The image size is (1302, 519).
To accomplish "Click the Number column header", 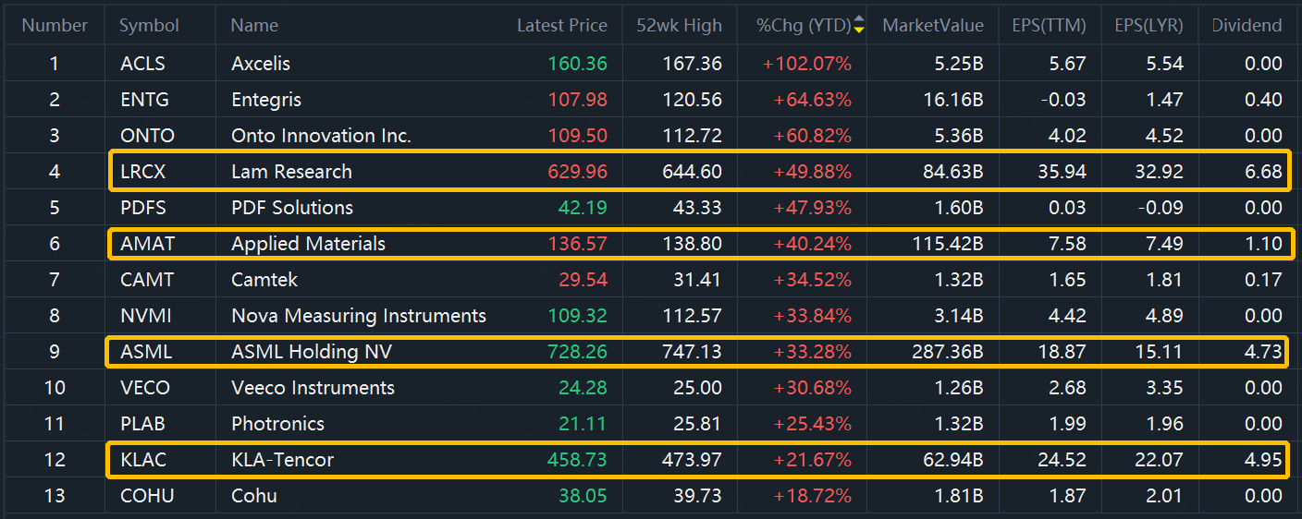I will tap(55, 25).
